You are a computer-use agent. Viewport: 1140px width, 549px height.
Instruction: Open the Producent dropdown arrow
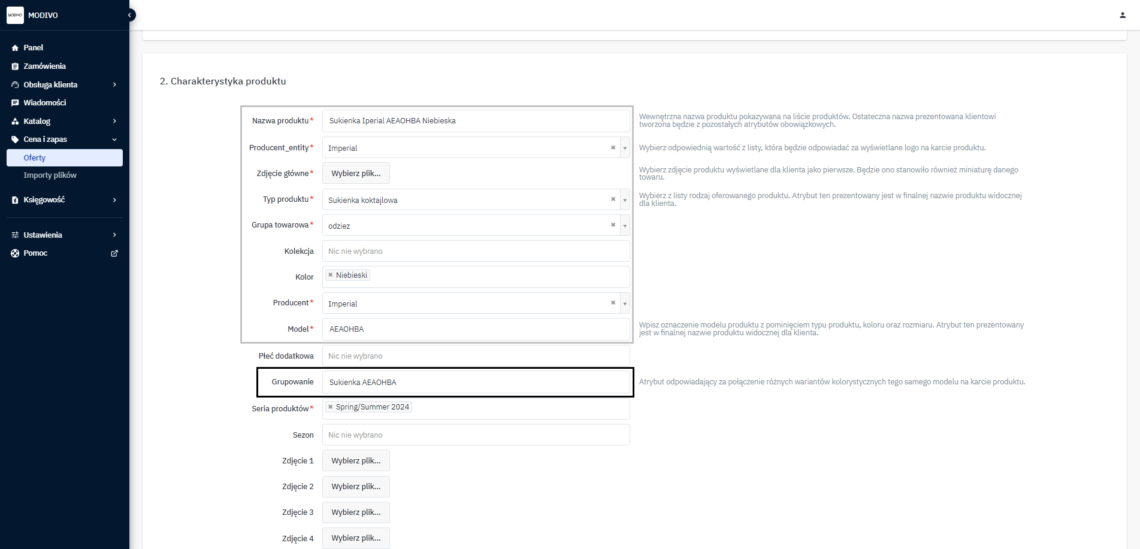pyautogui.click(x=625, y=304)
